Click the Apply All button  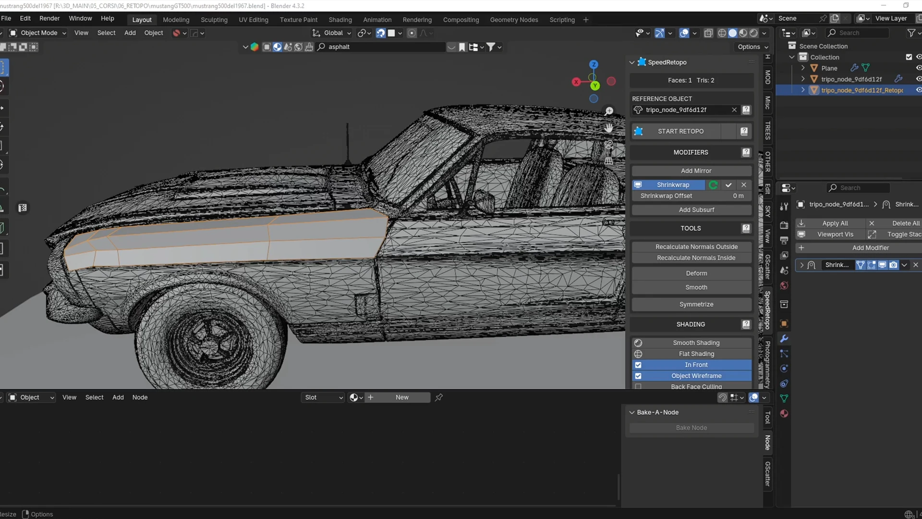pyautogui.click(x=830, y=223)
